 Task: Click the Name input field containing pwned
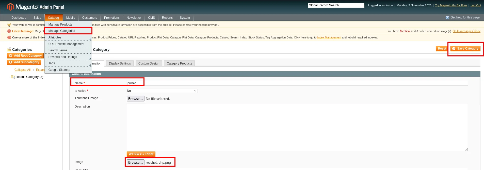(297, 83)
